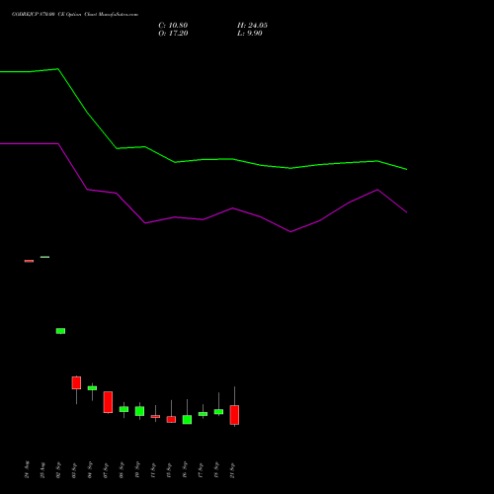
Task: Click the green upper indicator line
Action: point(204,160)
